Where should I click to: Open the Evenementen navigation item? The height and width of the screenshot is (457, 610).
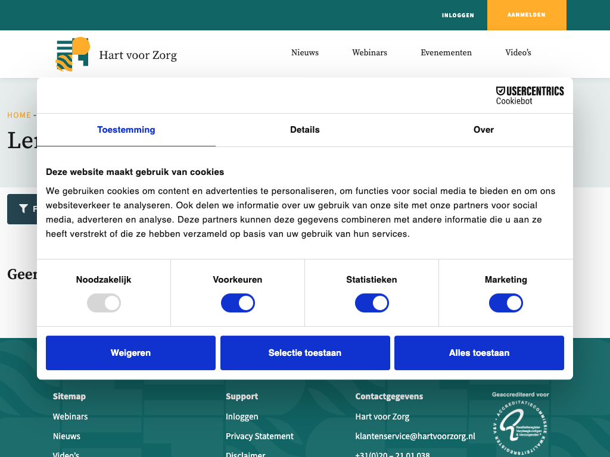tap(446, 53)
